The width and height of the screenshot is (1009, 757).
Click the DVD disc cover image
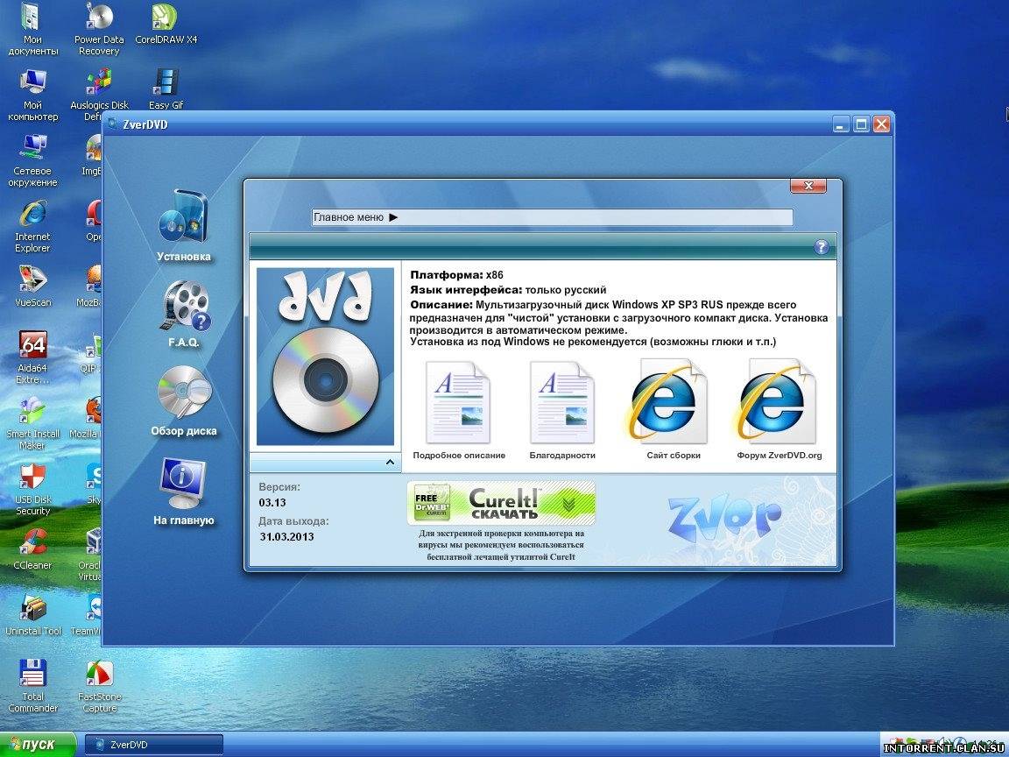[325, 357]
